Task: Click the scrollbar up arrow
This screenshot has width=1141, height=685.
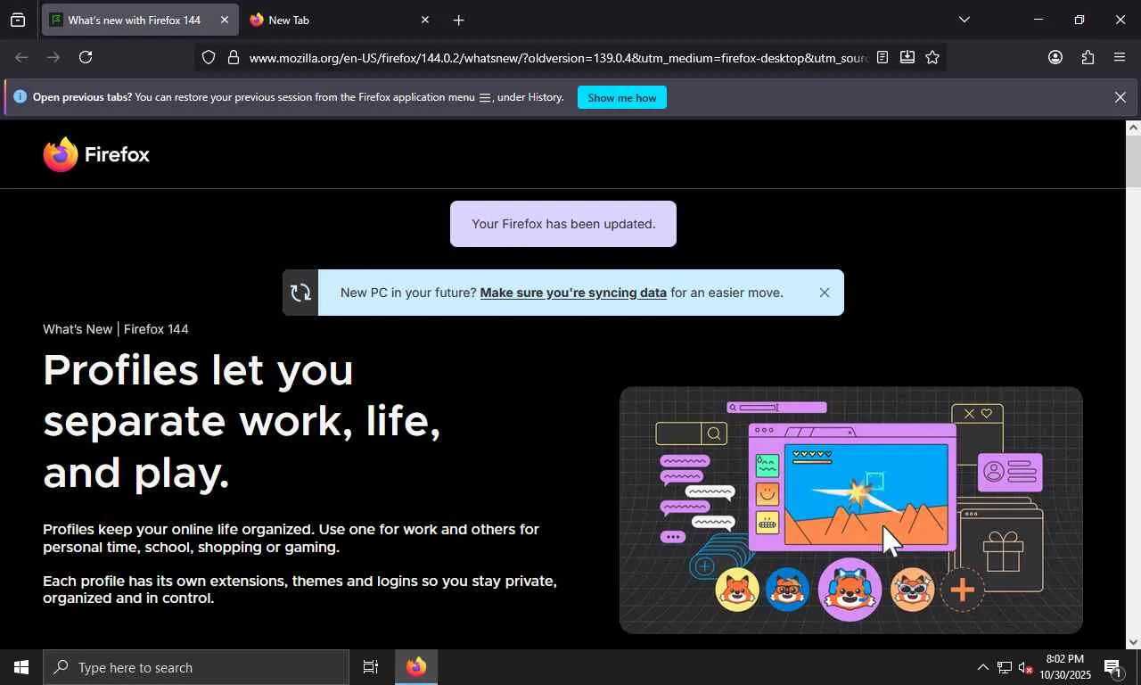Action: [1133, 128]
